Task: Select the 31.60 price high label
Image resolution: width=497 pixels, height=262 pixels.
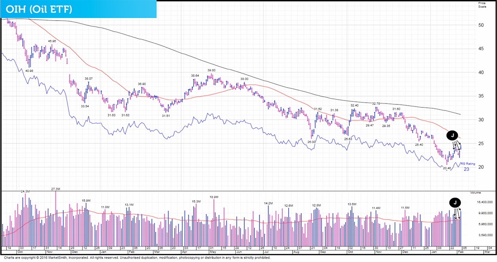Action: tap(396, 109)
